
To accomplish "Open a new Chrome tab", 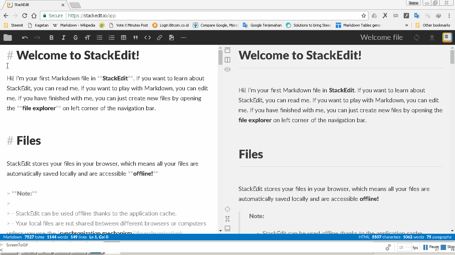I will pos(75,5).
